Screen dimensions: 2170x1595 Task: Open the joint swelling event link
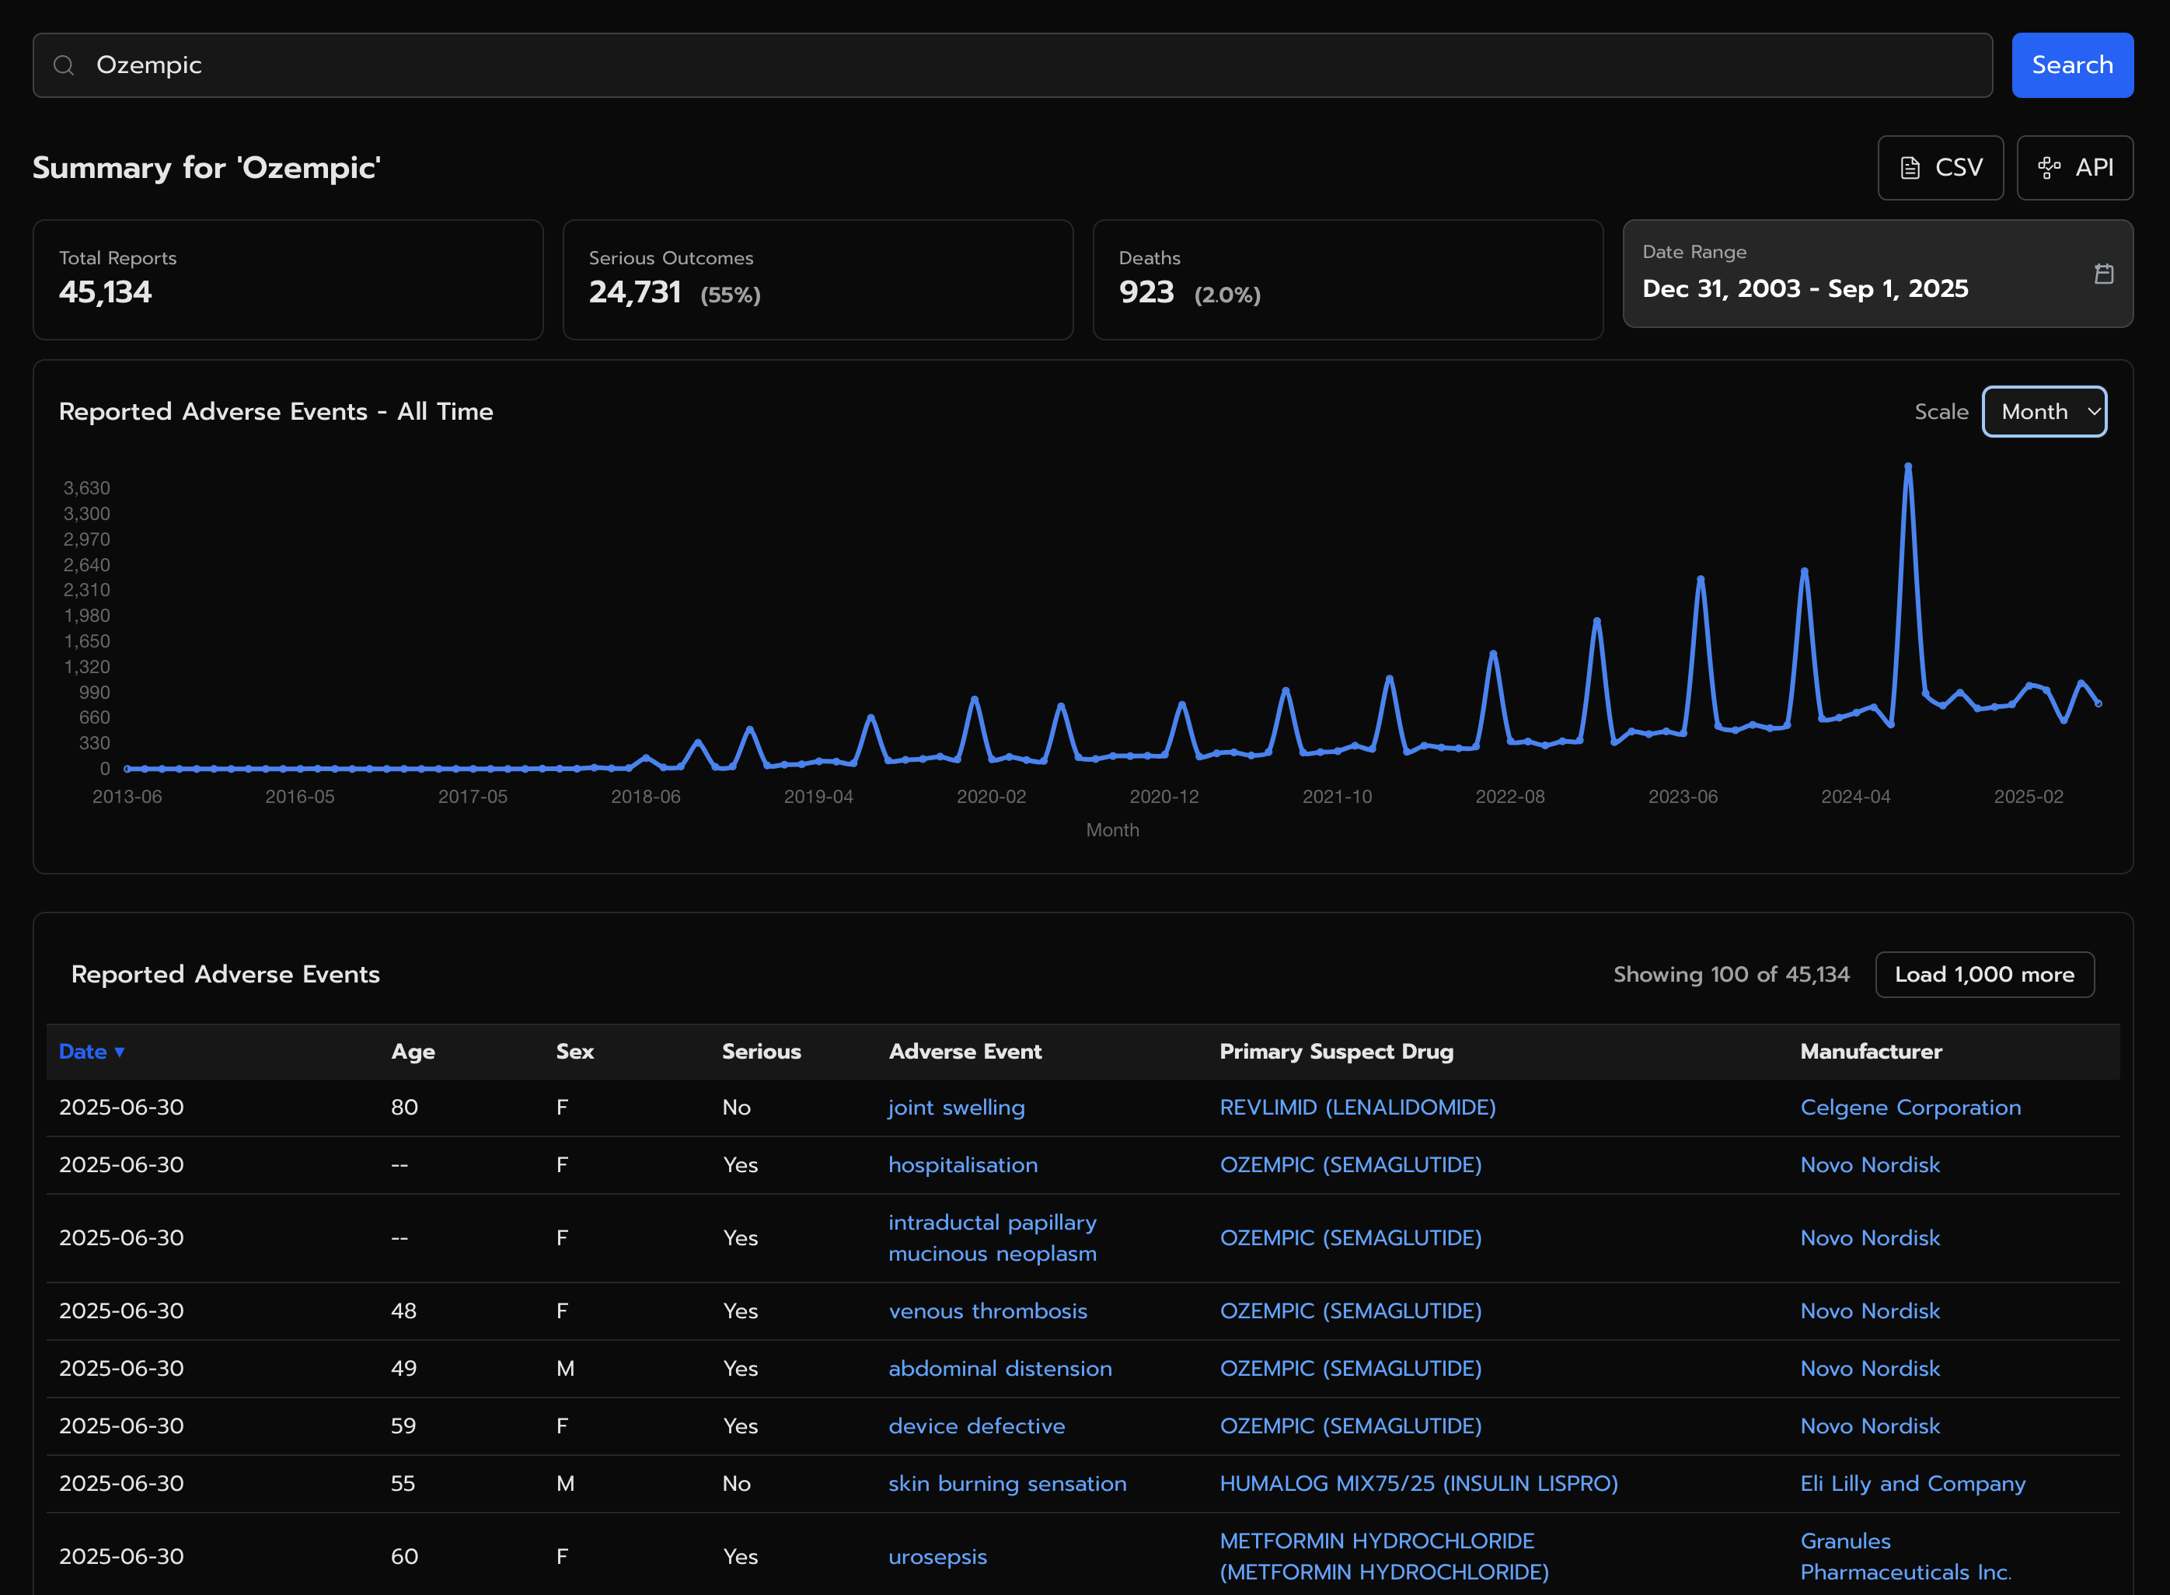[x=956, y=1108]
